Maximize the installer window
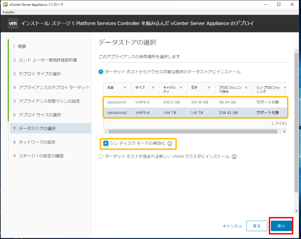The height and width of the screenshot is (239, 301). point(279,5)
